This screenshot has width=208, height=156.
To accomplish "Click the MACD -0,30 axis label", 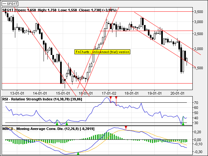I will pyautogui.click(x=198, y=152).
